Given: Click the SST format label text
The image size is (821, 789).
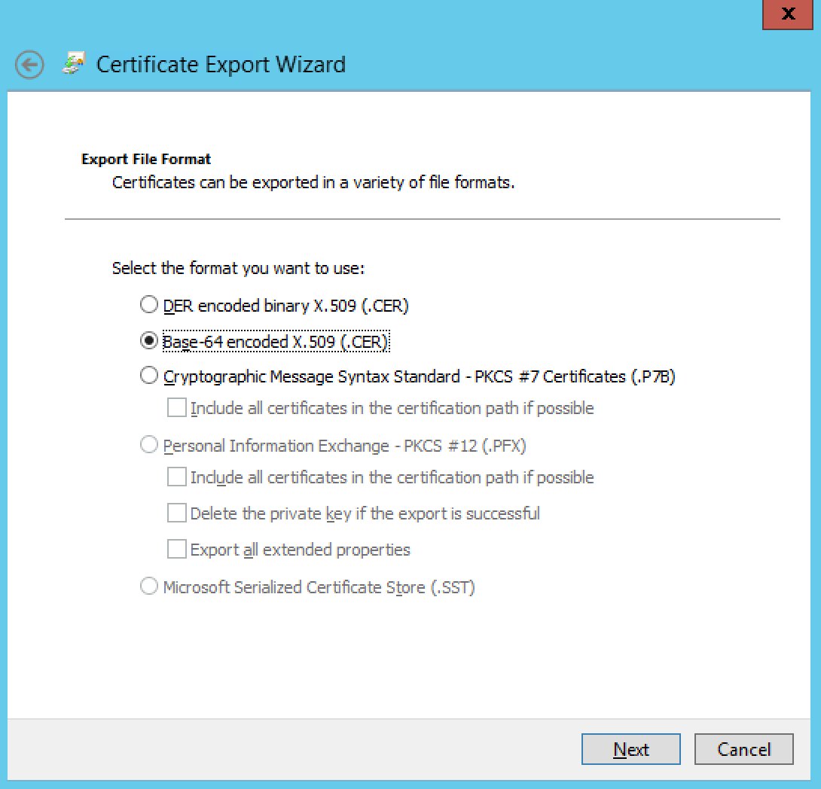Looking at the screenshot, I should point(319,587).
